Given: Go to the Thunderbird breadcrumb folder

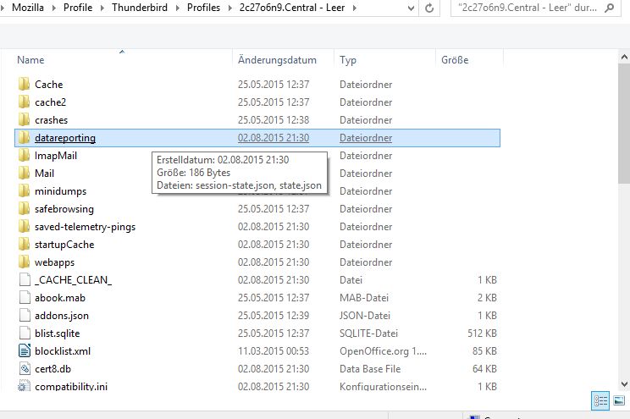Looking at the screenshot, I should [140, 8].
